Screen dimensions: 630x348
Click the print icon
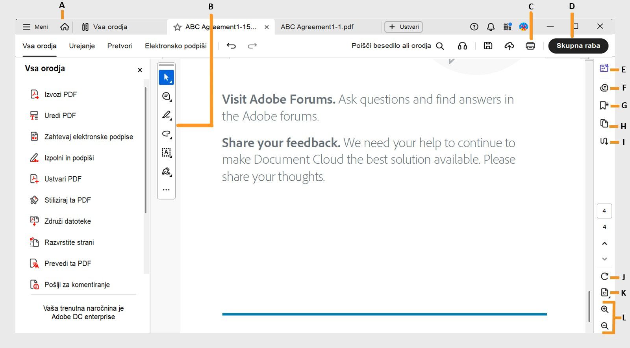530,46
